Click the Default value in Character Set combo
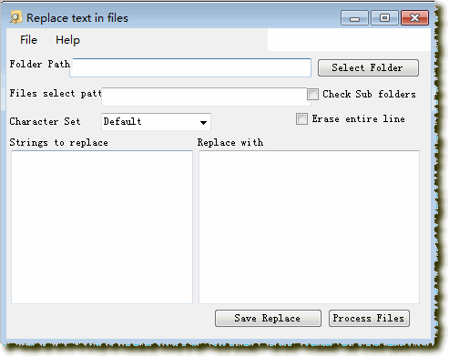 [123, 122]
